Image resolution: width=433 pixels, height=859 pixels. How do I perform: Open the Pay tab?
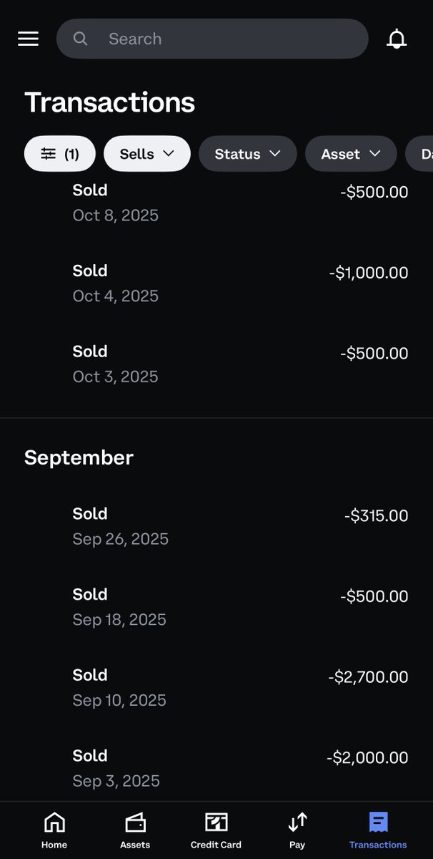tap(297, 830)
